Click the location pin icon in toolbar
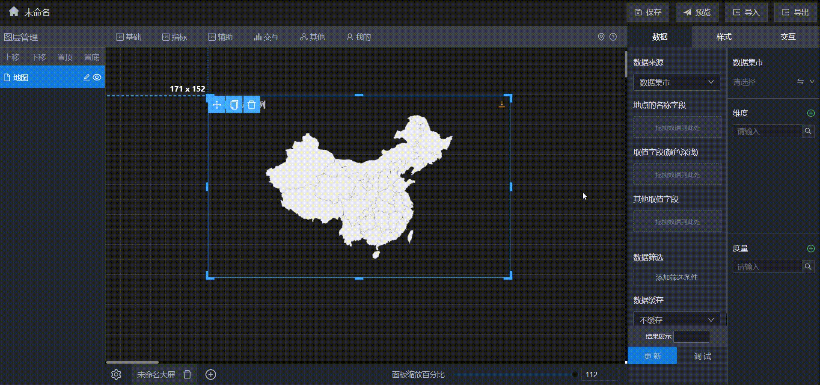The image size is (820, 385). pyautogui.click(x=601, y=37)
